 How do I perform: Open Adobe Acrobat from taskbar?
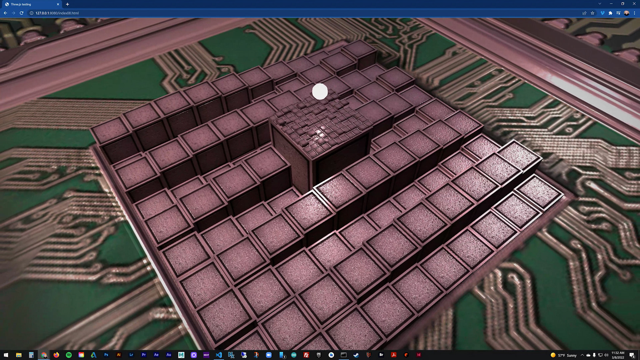tap(394, 355)
